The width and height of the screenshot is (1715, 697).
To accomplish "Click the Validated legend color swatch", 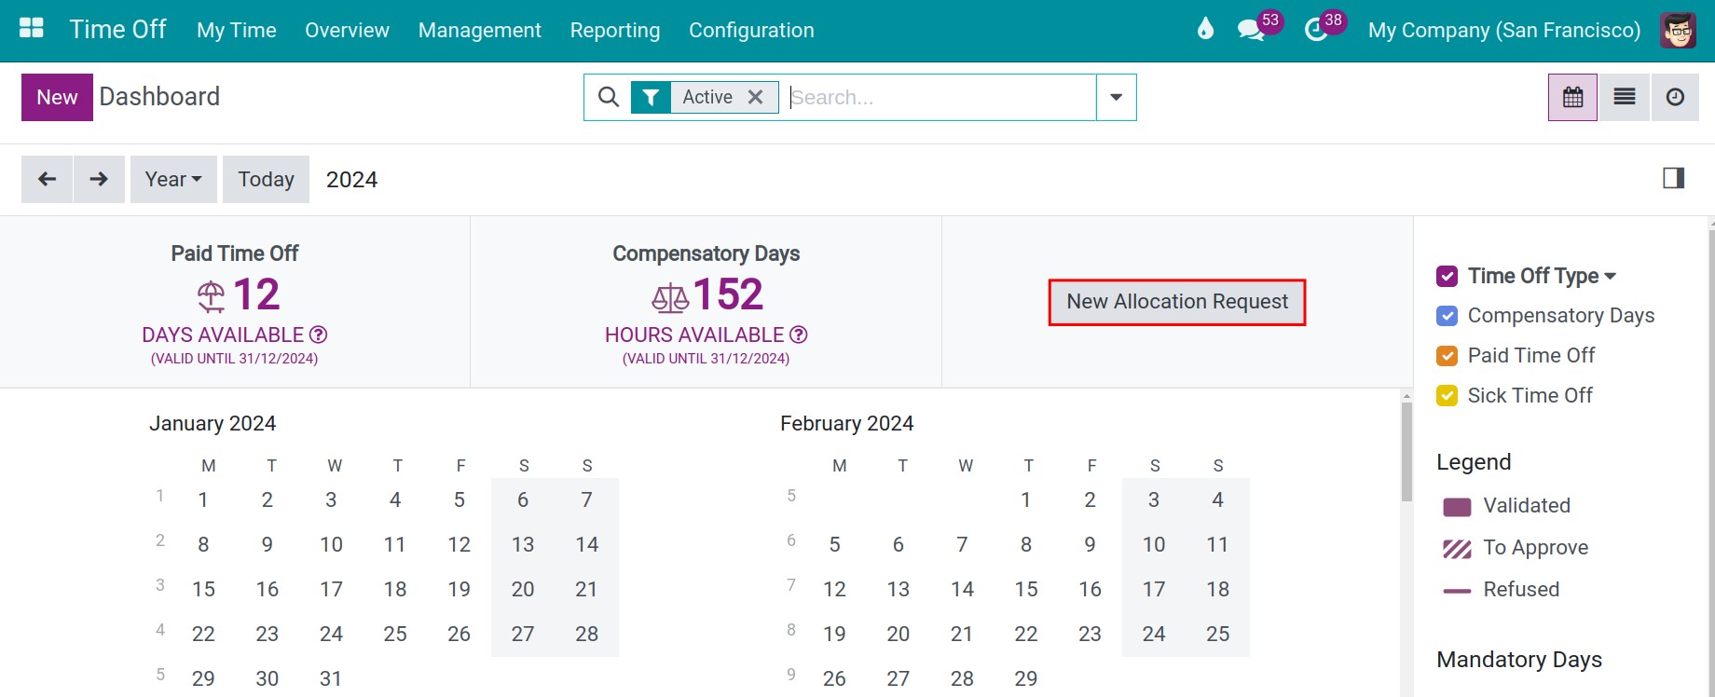I will (x=1457, y=507).
